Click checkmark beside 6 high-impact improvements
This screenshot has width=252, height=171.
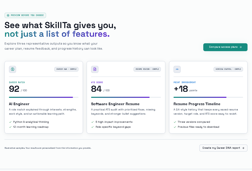(x=92, y=122)
